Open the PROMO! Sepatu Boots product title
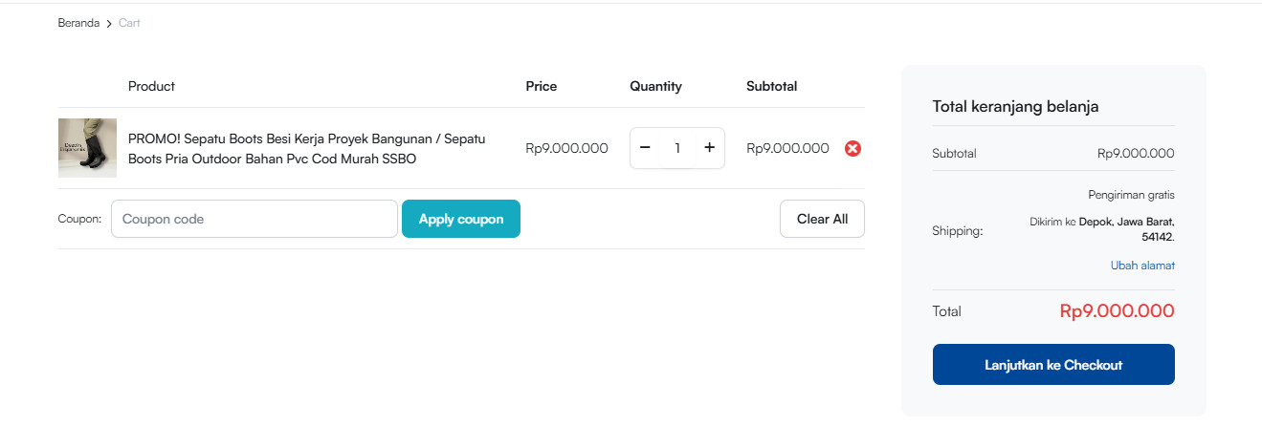 click(307, 149)
